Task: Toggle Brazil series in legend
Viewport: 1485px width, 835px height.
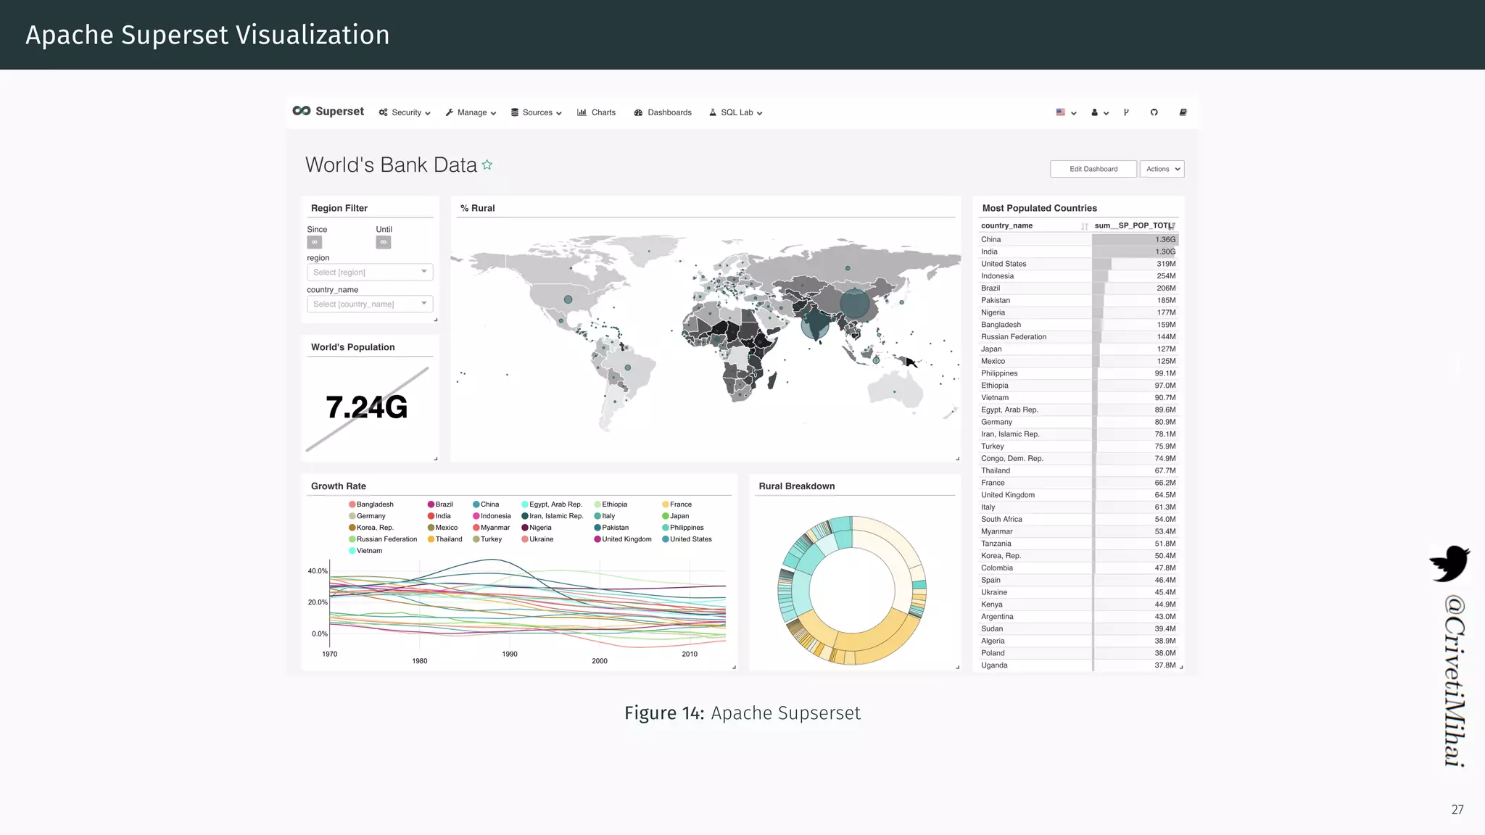Action: click(440, 504)
